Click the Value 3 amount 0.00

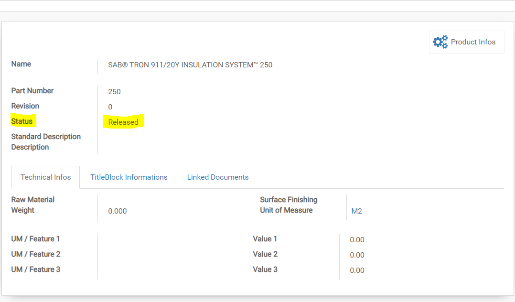[x=357, y=270]
